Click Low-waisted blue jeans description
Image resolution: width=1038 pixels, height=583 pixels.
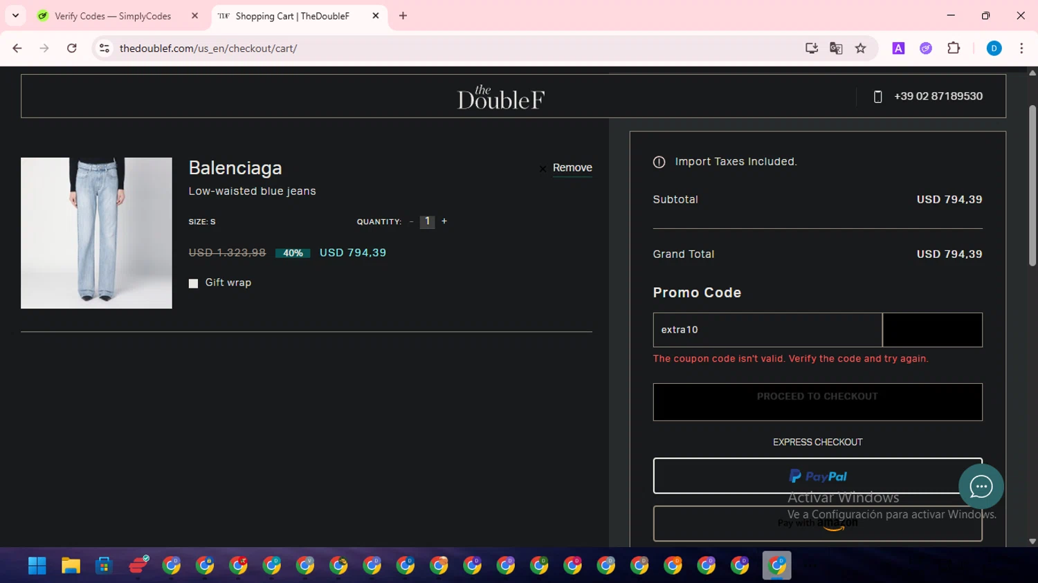point(252,191)
